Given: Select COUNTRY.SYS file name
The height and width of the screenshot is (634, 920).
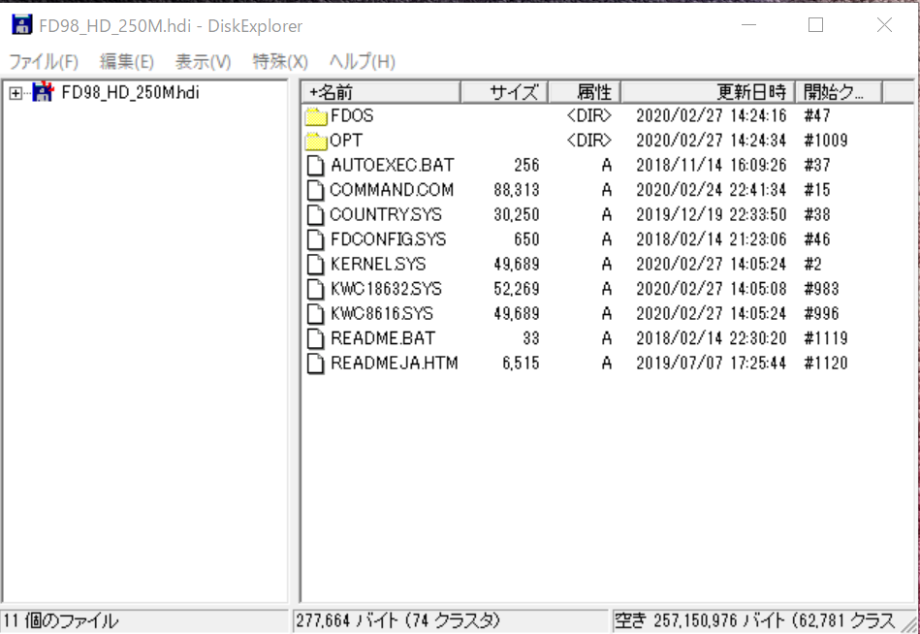Looking at the screenshot, I should coord(386,214).
